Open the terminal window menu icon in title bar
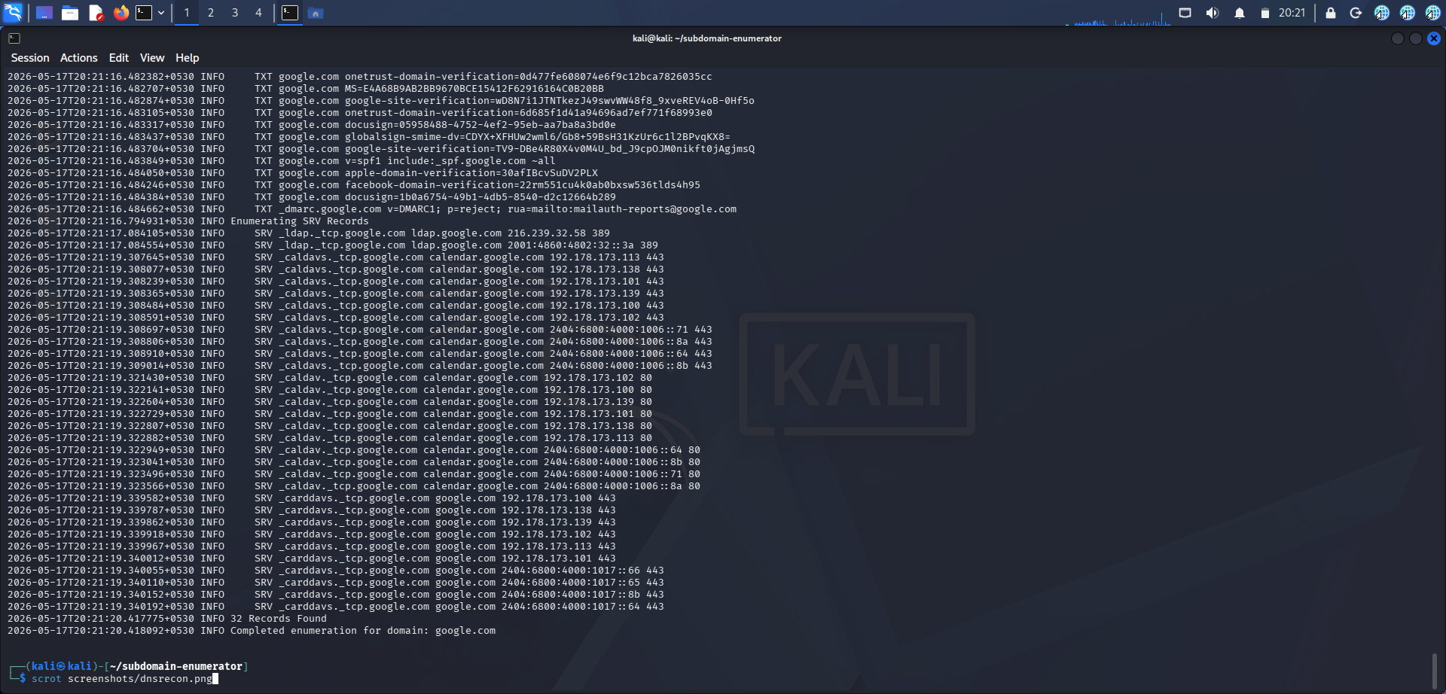The image size is (1446, 694). pos(14,38)
